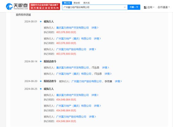Viewport: 173px width, 127px height.
Task: Open 详情 beside first 广州富力地产（重庆）有限公司
Action: click(97, 39)
